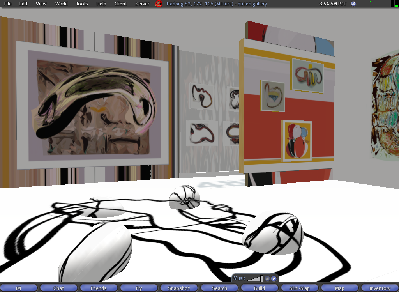Click the Music label
This screenshot has width=399, height=292.
click(240, 278)
